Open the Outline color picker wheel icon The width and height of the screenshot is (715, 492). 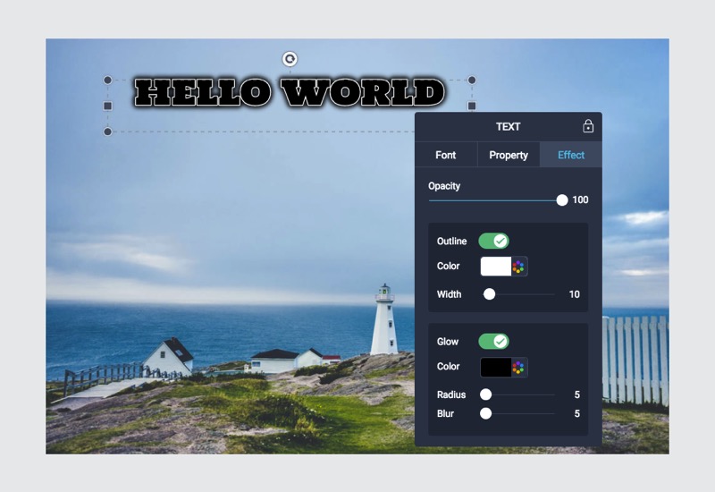[518, 267]
